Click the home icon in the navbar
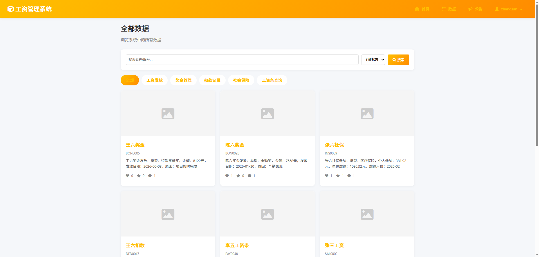Viewport: 539px width, 257px height. 417,9
